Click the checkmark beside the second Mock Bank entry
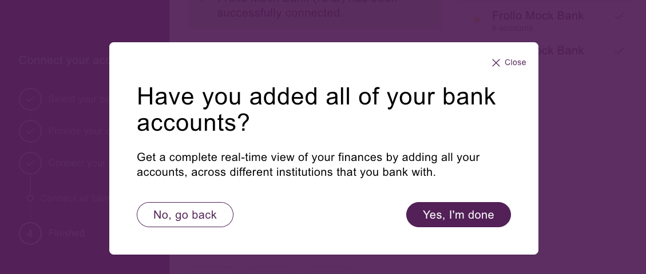This screenshot has height=274, width=646. (619, 51)
